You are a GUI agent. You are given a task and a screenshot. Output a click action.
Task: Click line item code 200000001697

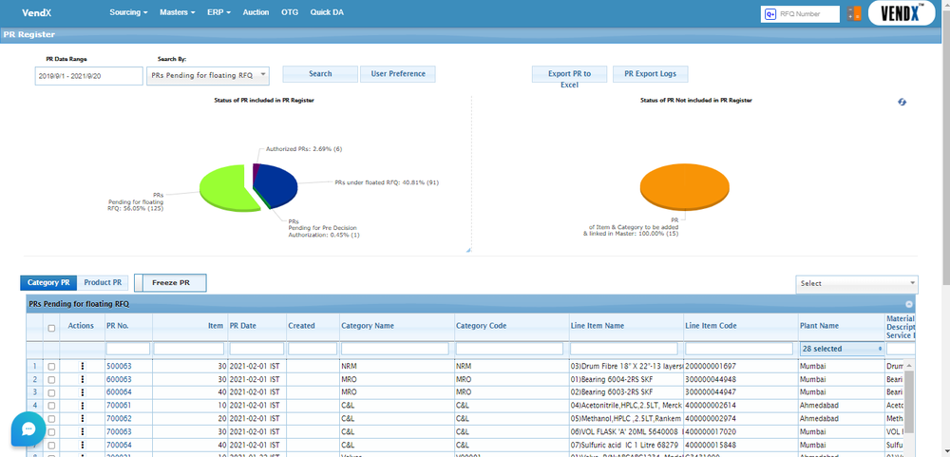(712, 367)
